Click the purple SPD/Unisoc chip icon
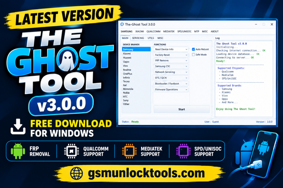 click(x=184, y=151)
